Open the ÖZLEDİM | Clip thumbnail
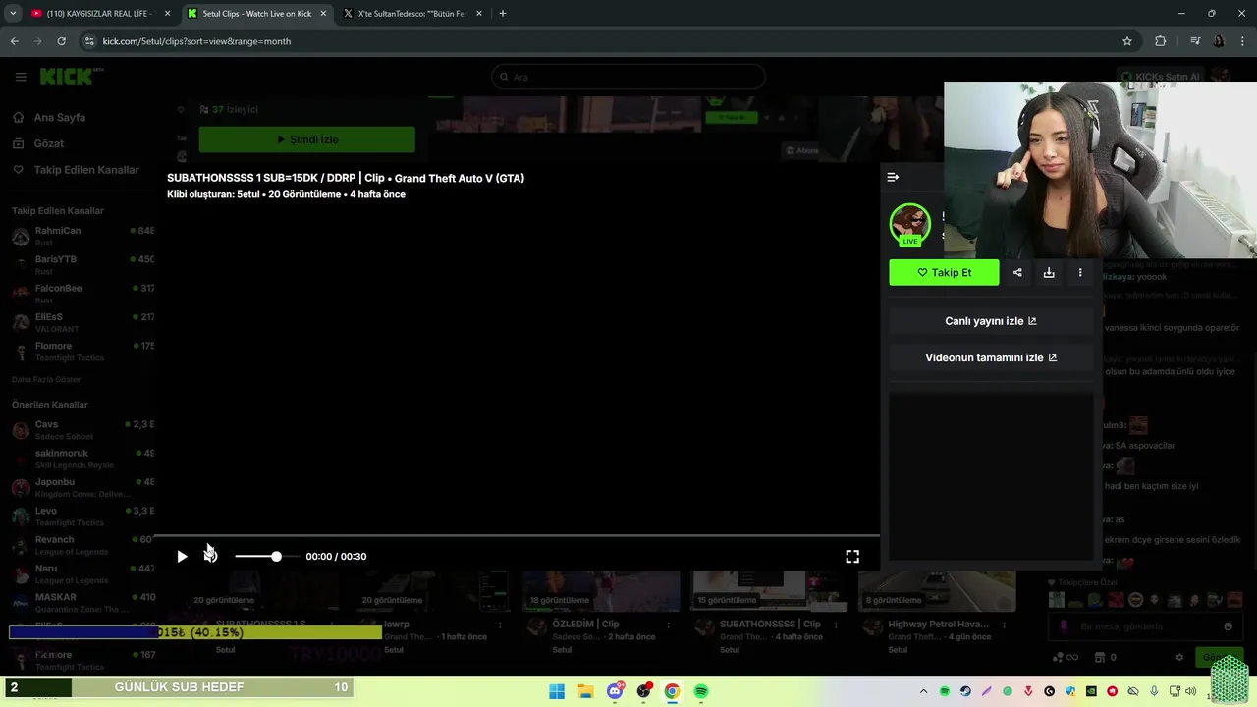1257x707 pixels. pos(600,591)
